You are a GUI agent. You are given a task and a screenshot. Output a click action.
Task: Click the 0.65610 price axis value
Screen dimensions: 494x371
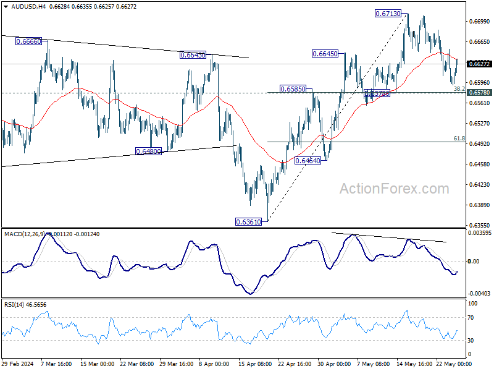(x=480, y=103)
